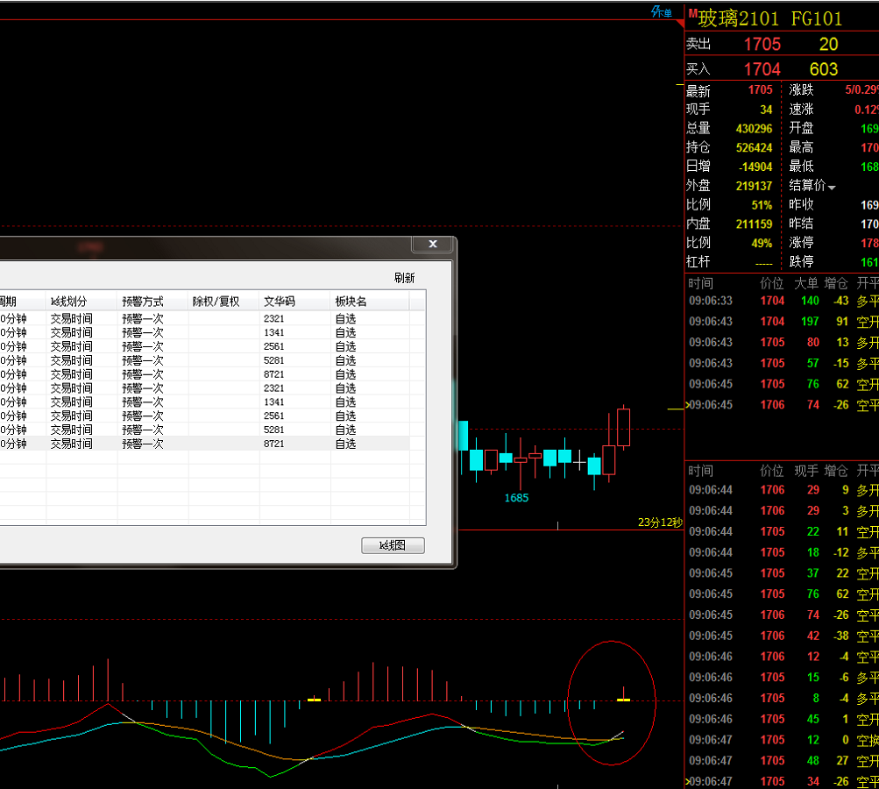Viewport: 879px width, 789px height.
Task: Close the alert list dialog
Action: 432,245
